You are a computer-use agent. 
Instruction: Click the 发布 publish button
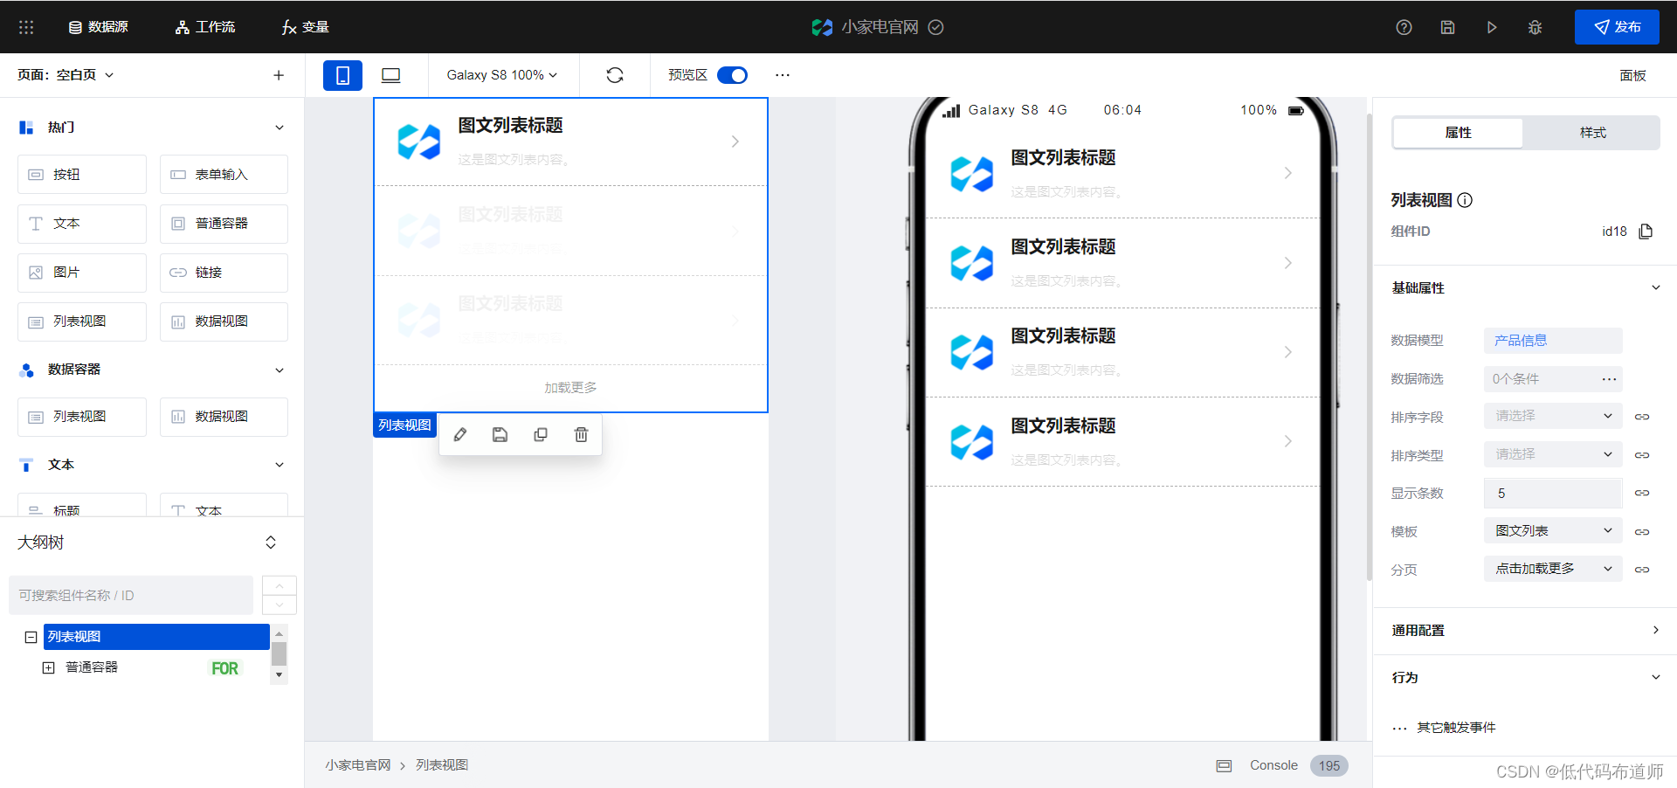pos(1617,27)
